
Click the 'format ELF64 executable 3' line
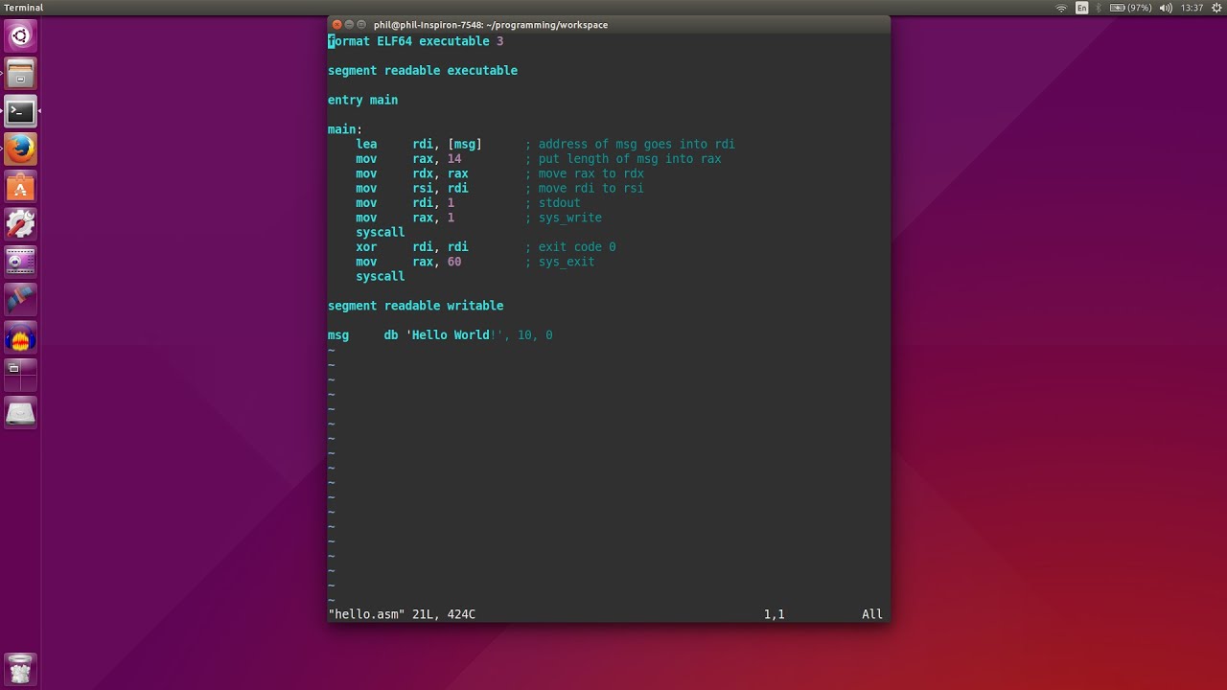416,41
